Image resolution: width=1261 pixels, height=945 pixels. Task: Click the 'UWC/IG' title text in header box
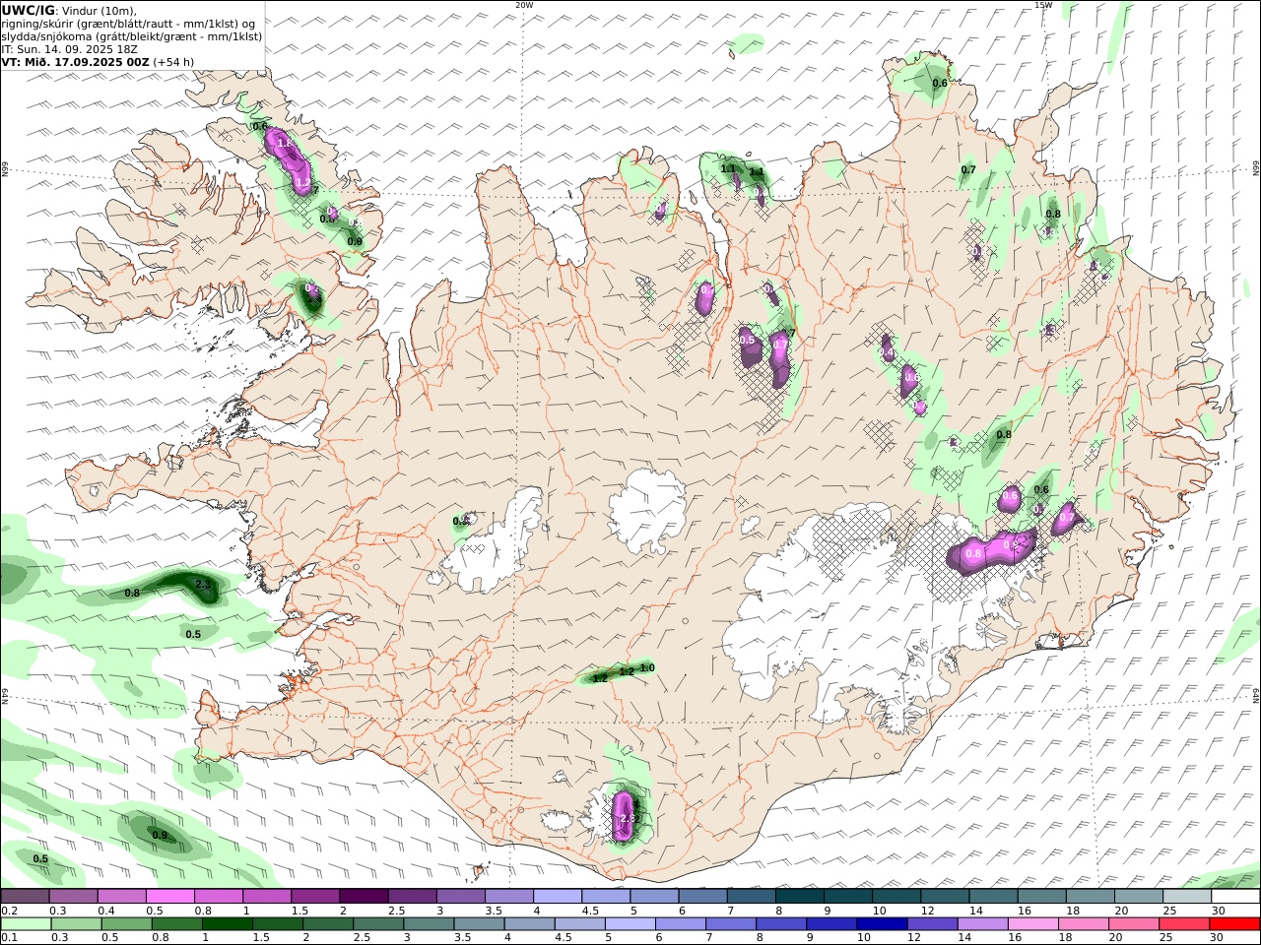(x=28, y=10)
